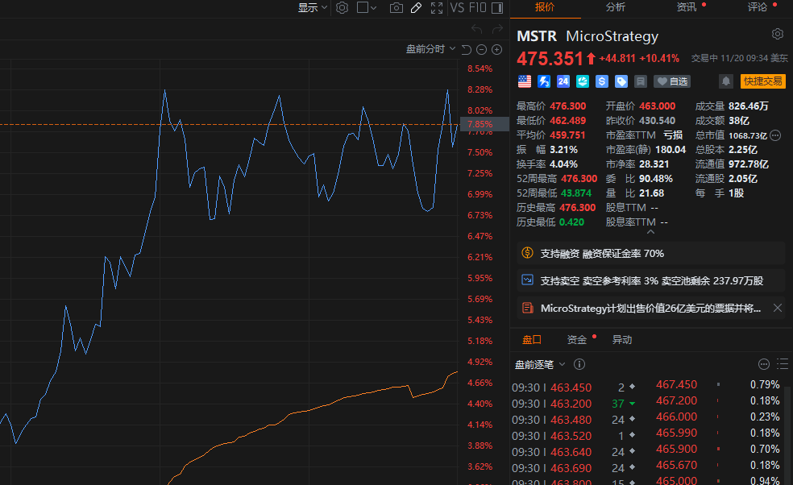Click price level 466.000
Viewport: 793px width, 485px height.
[x=676, y=417]
